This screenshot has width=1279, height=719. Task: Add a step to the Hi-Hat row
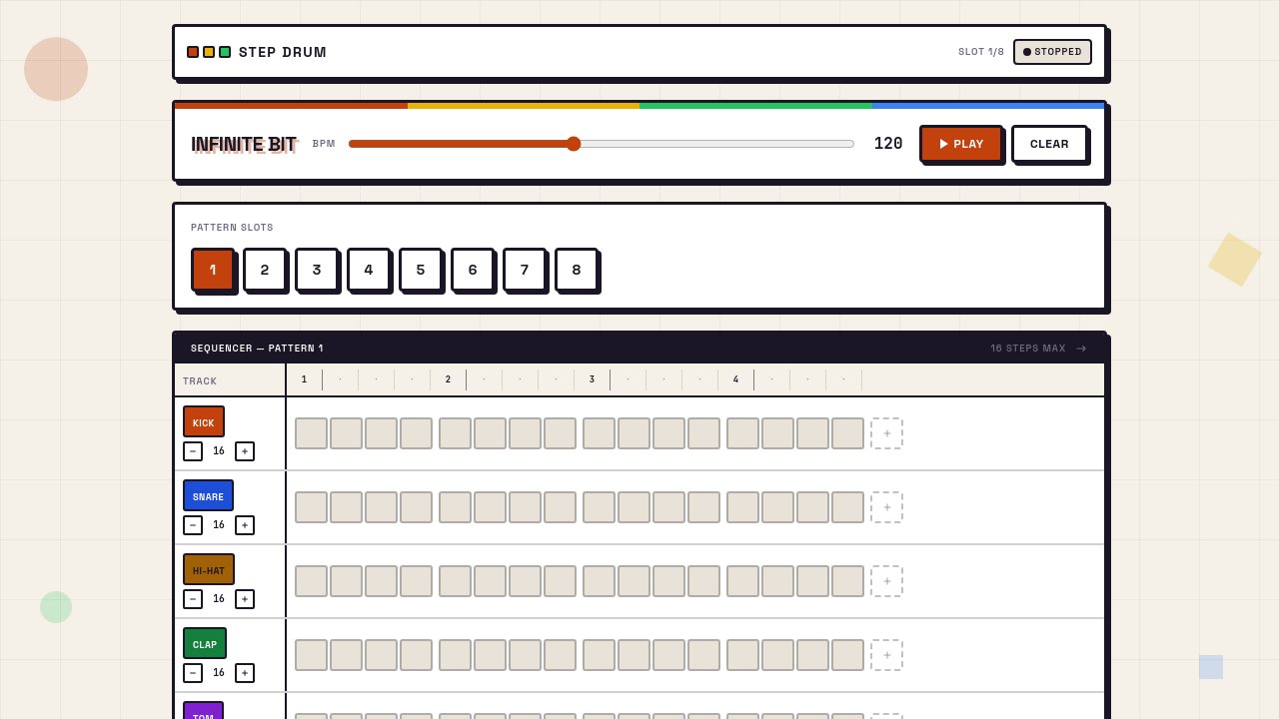[x=886, y=581]
